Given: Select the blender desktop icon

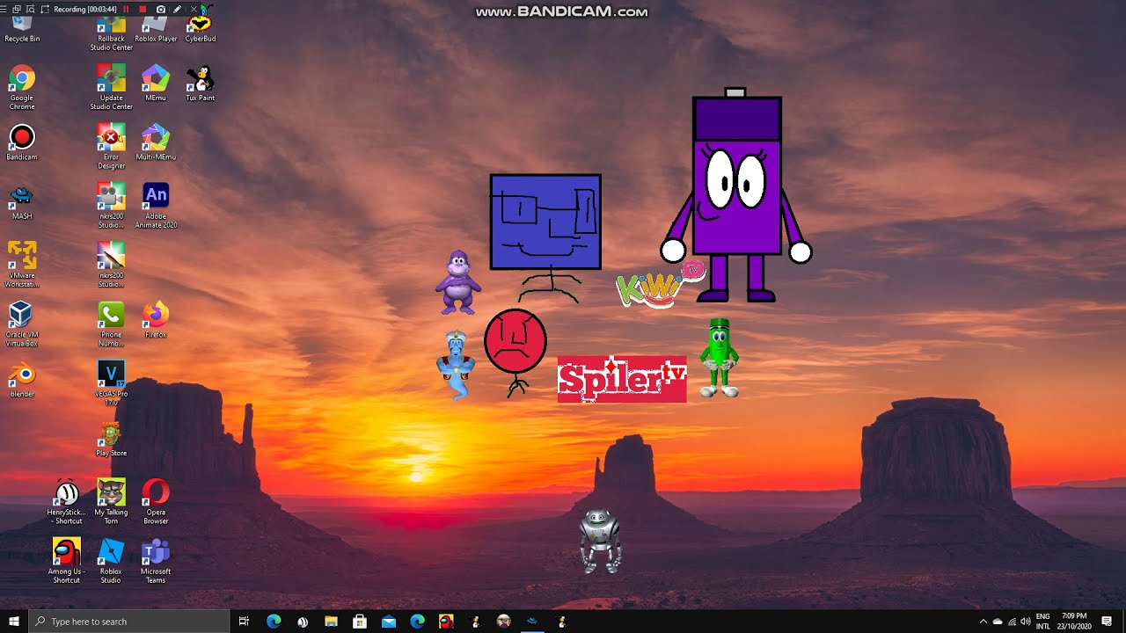Looking at the screenshot, I should 22,379.
